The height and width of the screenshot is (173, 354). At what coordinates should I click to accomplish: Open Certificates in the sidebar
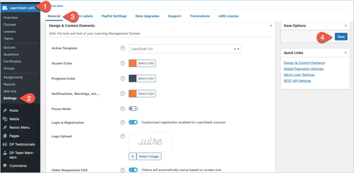click(x=12, y=61)
